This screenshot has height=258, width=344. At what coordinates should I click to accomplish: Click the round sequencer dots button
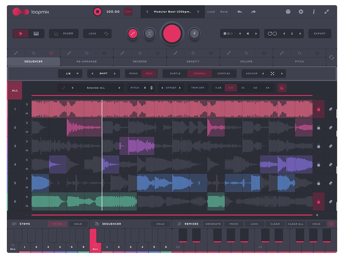pos(133,34)
